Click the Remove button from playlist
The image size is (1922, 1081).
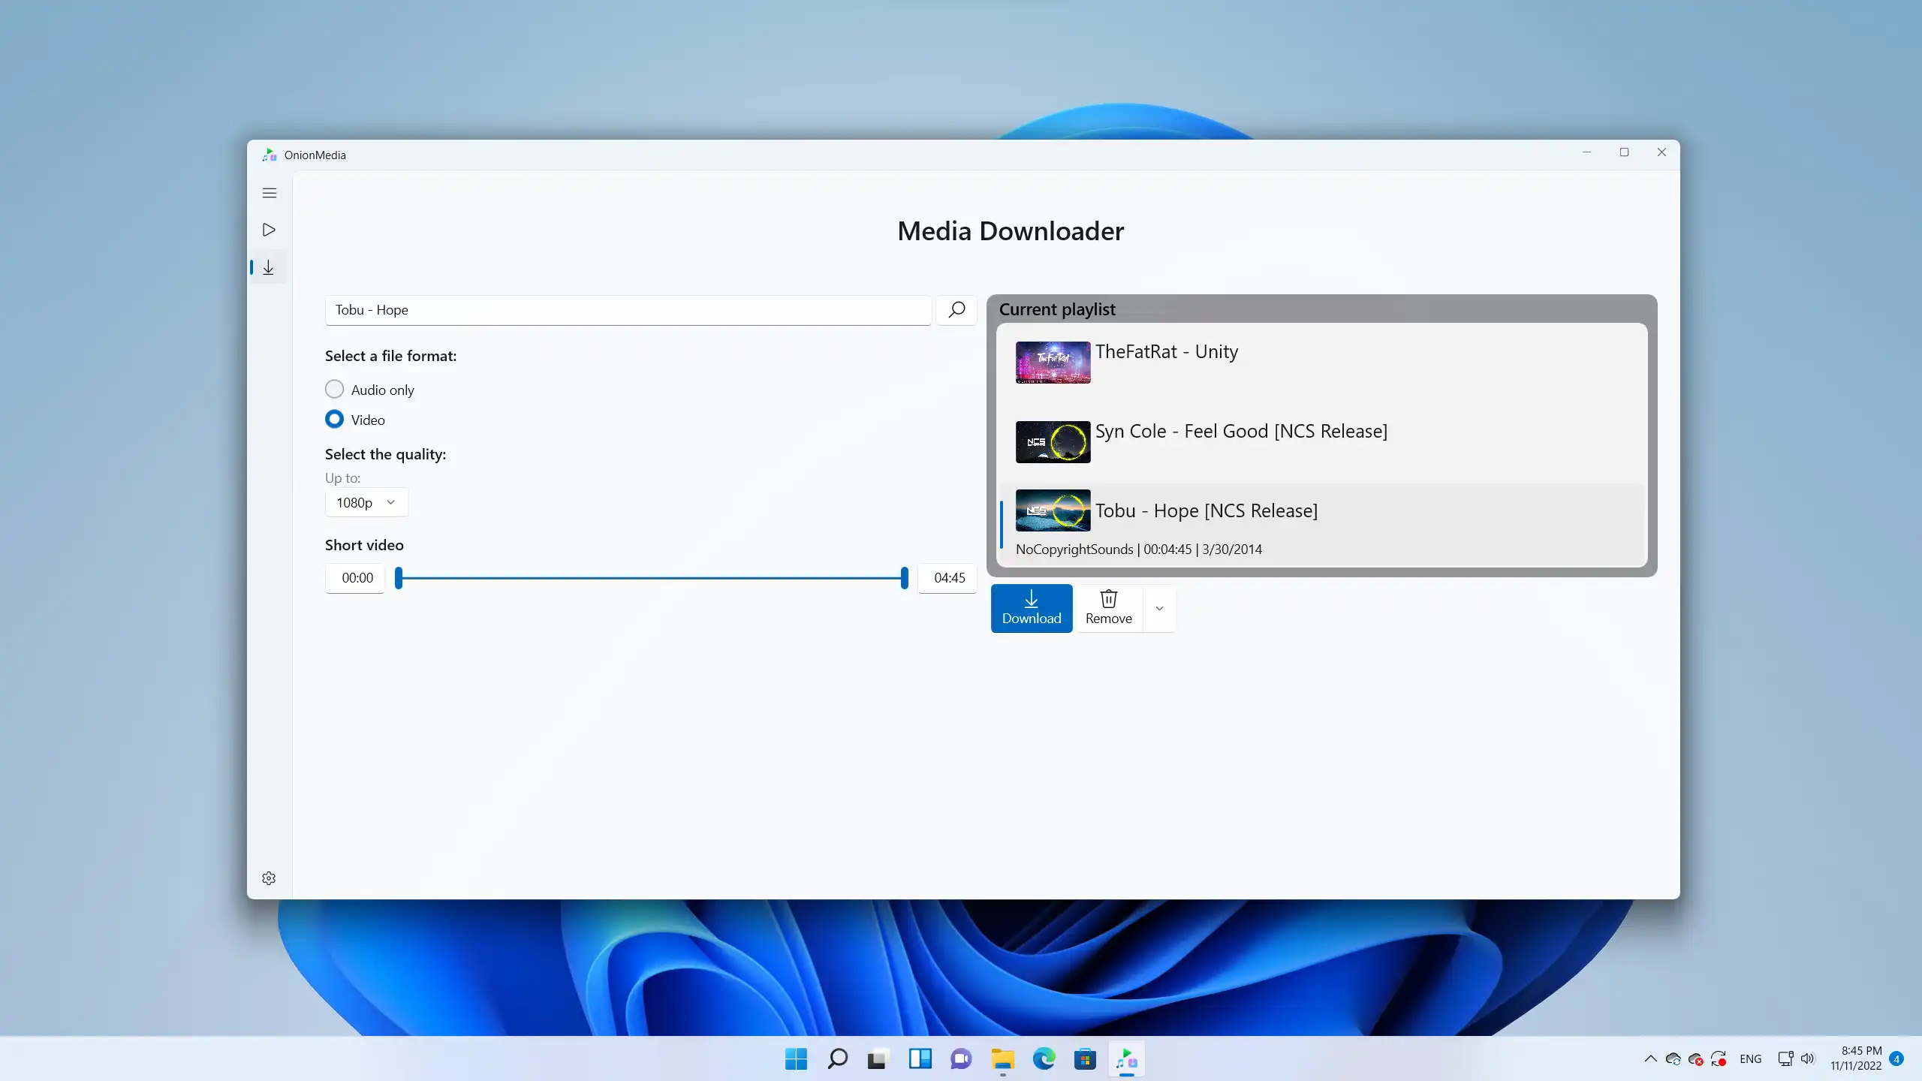(1107, 609)
